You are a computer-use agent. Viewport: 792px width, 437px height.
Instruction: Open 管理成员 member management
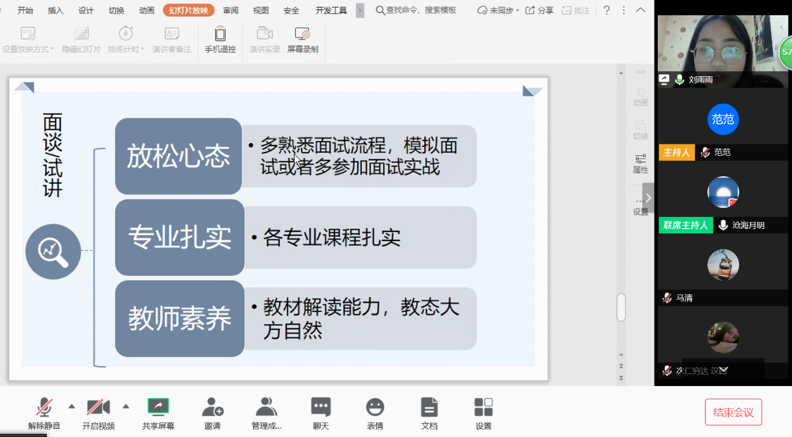click(x=267, y=407)
